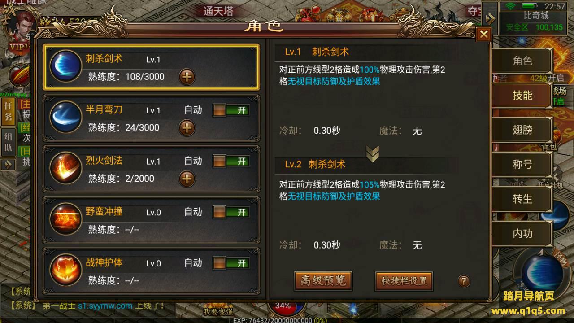The width and height of the screenshot is (574, 323).
Task: Select the 野蛮冲撞 skill icon
Action: (x=65, y=219)
